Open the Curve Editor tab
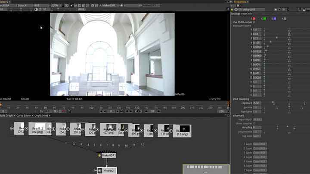The image size is (310, 174). tap(24, 116)
